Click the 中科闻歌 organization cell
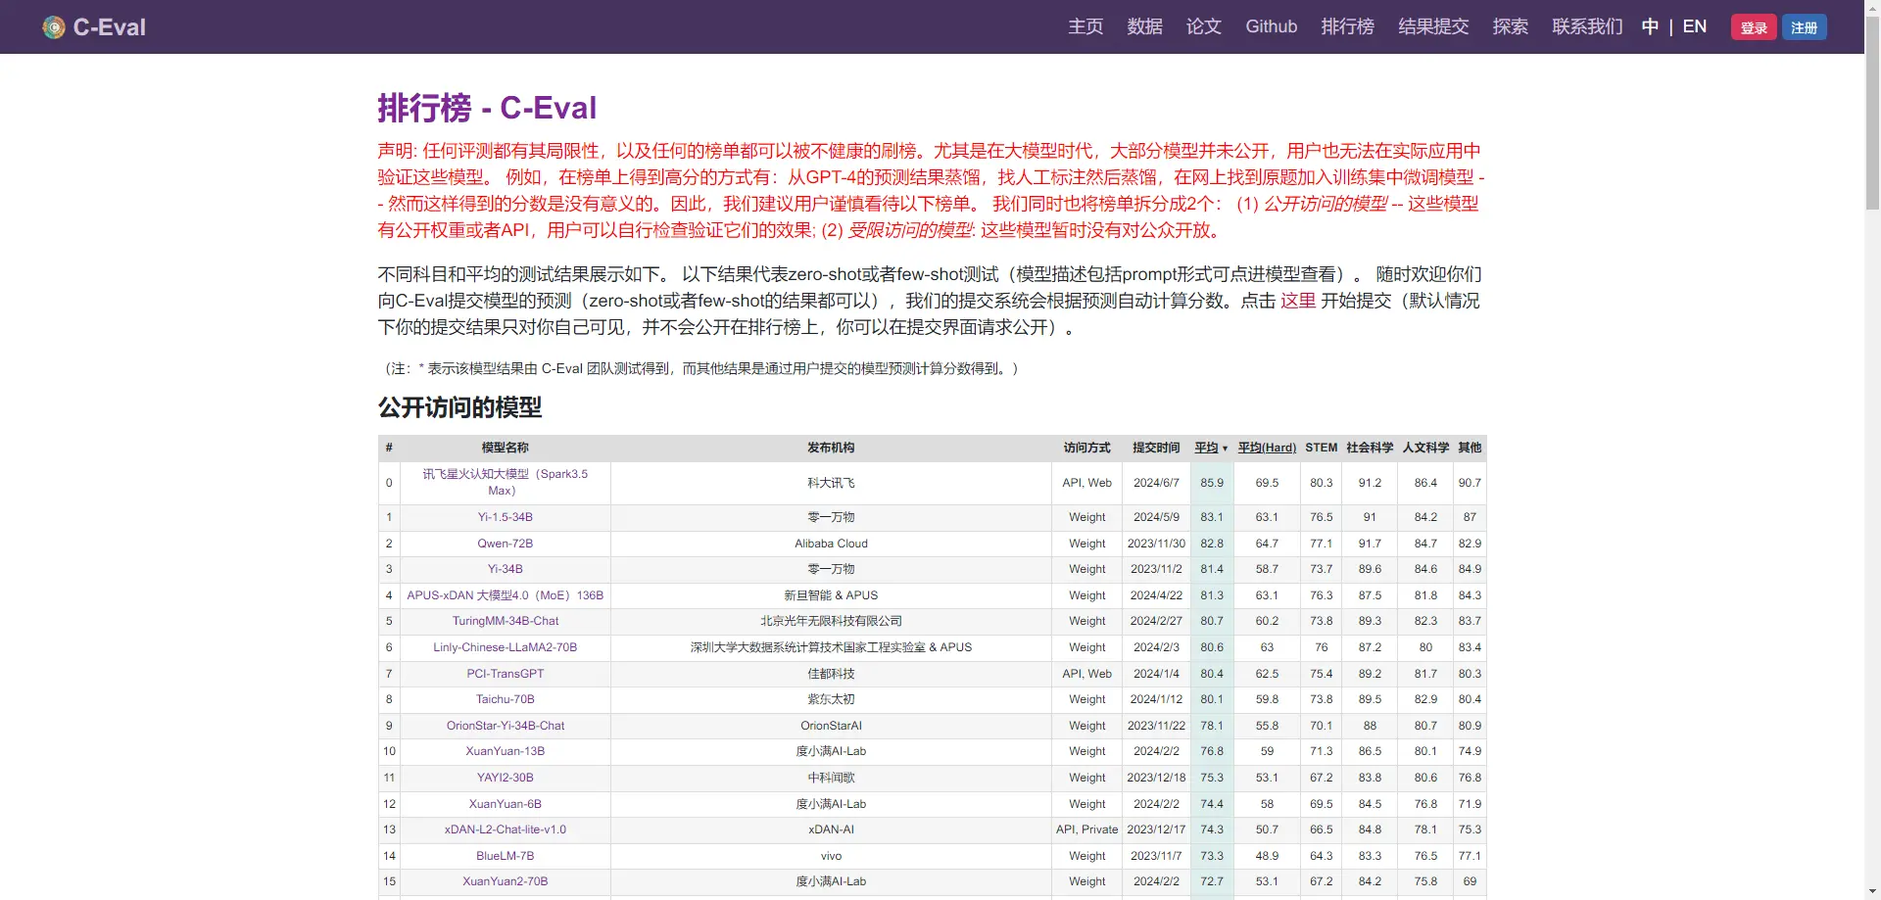 coord(831,778)
